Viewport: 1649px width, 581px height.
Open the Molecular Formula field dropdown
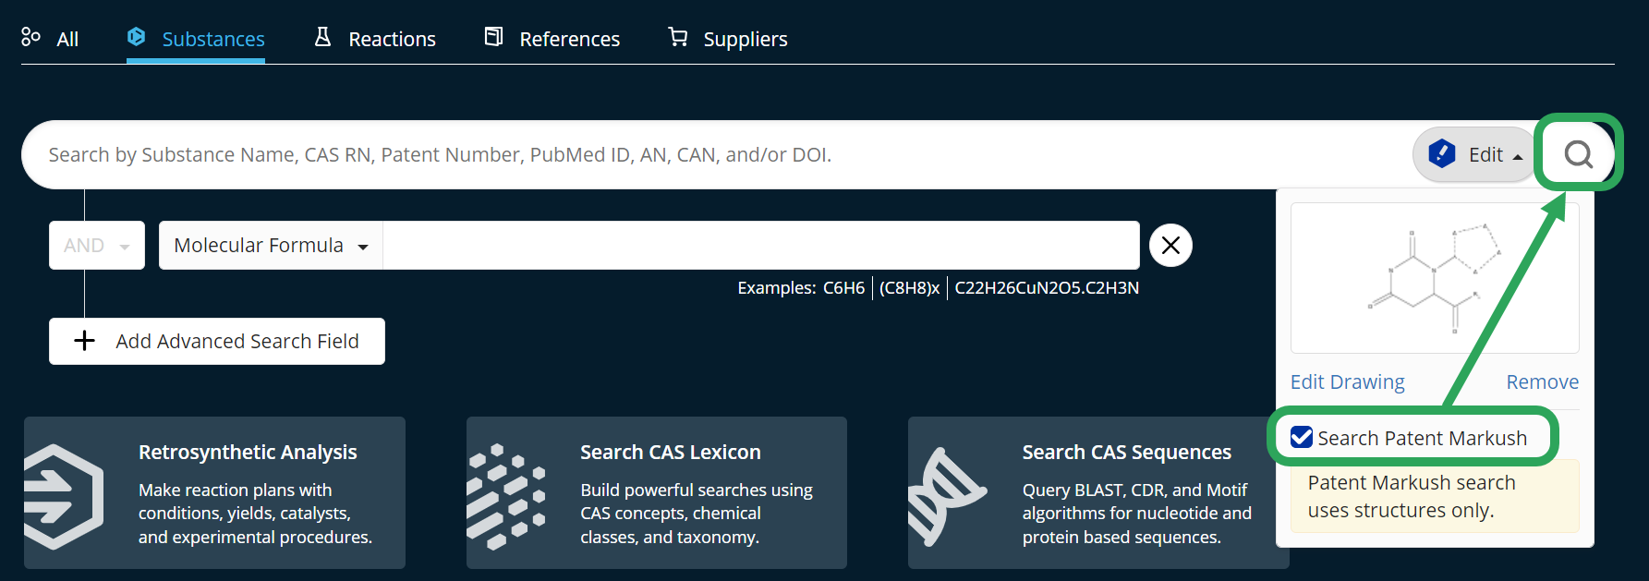271,246
